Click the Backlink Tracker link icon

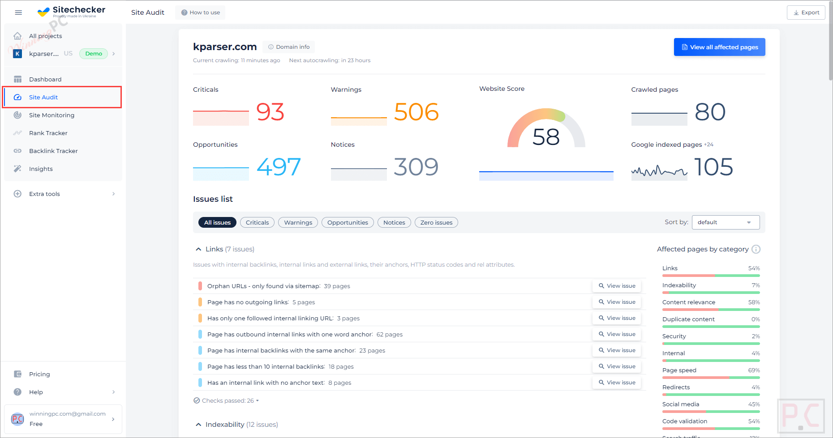pos(17,151)
